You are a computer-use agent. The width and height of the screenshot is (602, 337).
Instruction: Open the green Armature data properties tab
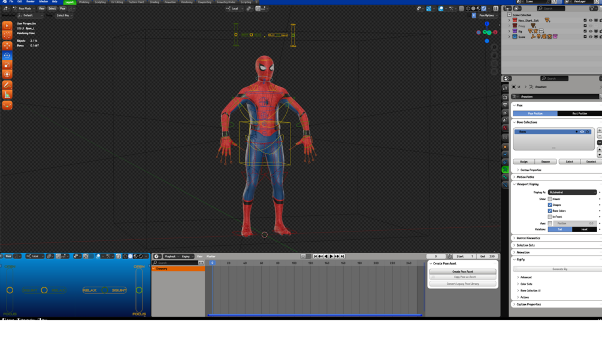coord(505,170)
